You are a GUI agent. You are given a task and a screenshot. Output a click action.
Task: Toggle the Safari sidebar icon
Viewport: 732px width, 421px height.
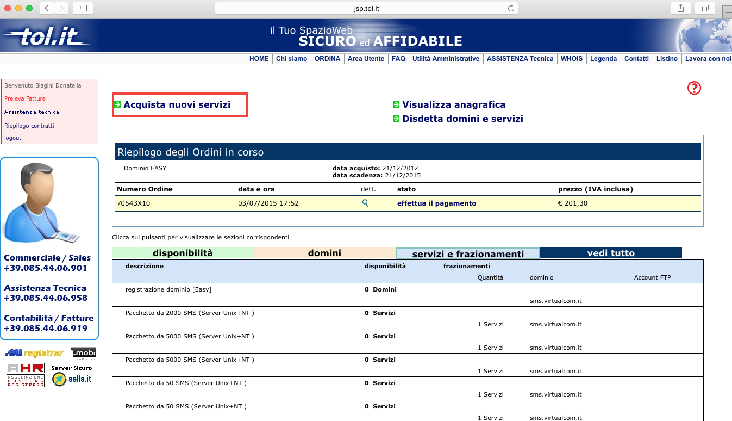click(x=83, y=8)
